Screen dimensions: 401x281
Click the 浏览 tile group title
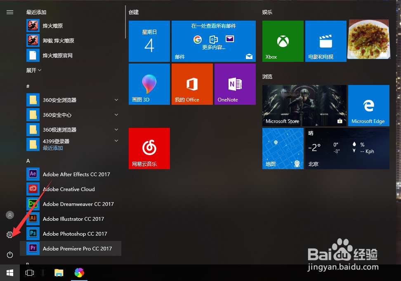pyautogui.click(x=267, y=77)
